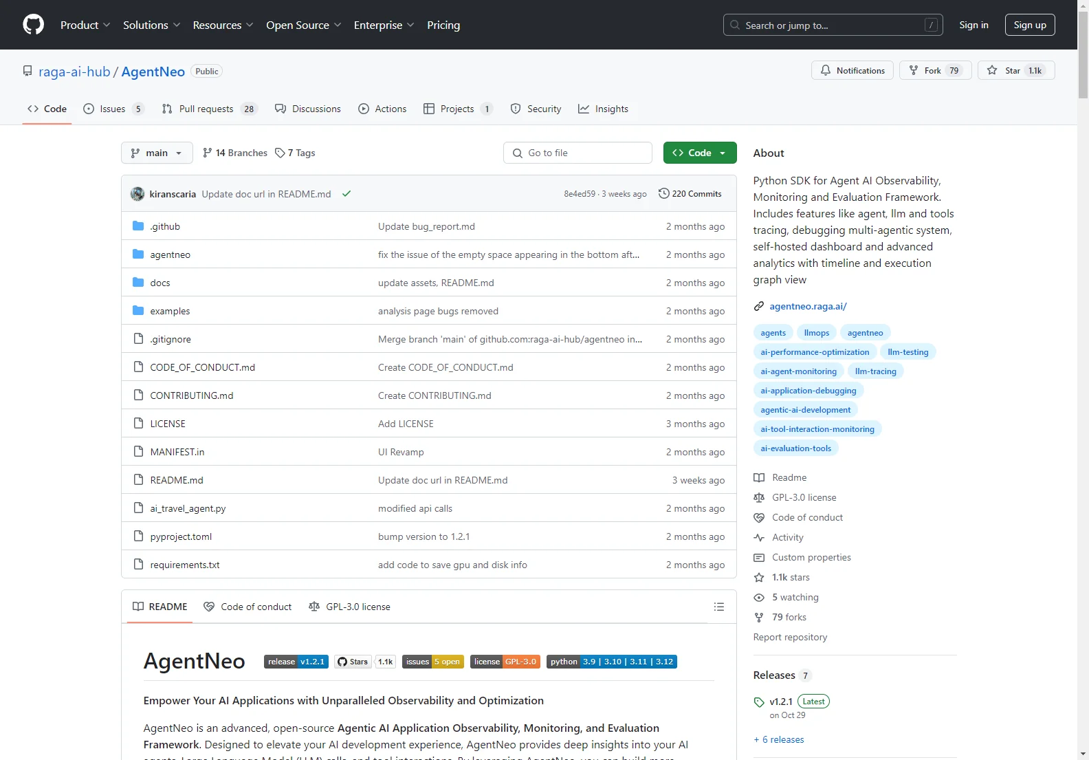Click the Fork button
Screen dimensions: 1089x760
tap(935, 70)
